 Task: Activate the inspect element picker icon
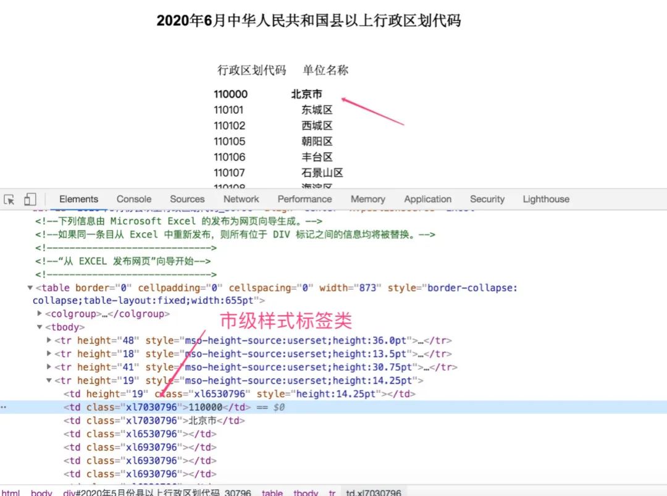click(x=9, y=199)
